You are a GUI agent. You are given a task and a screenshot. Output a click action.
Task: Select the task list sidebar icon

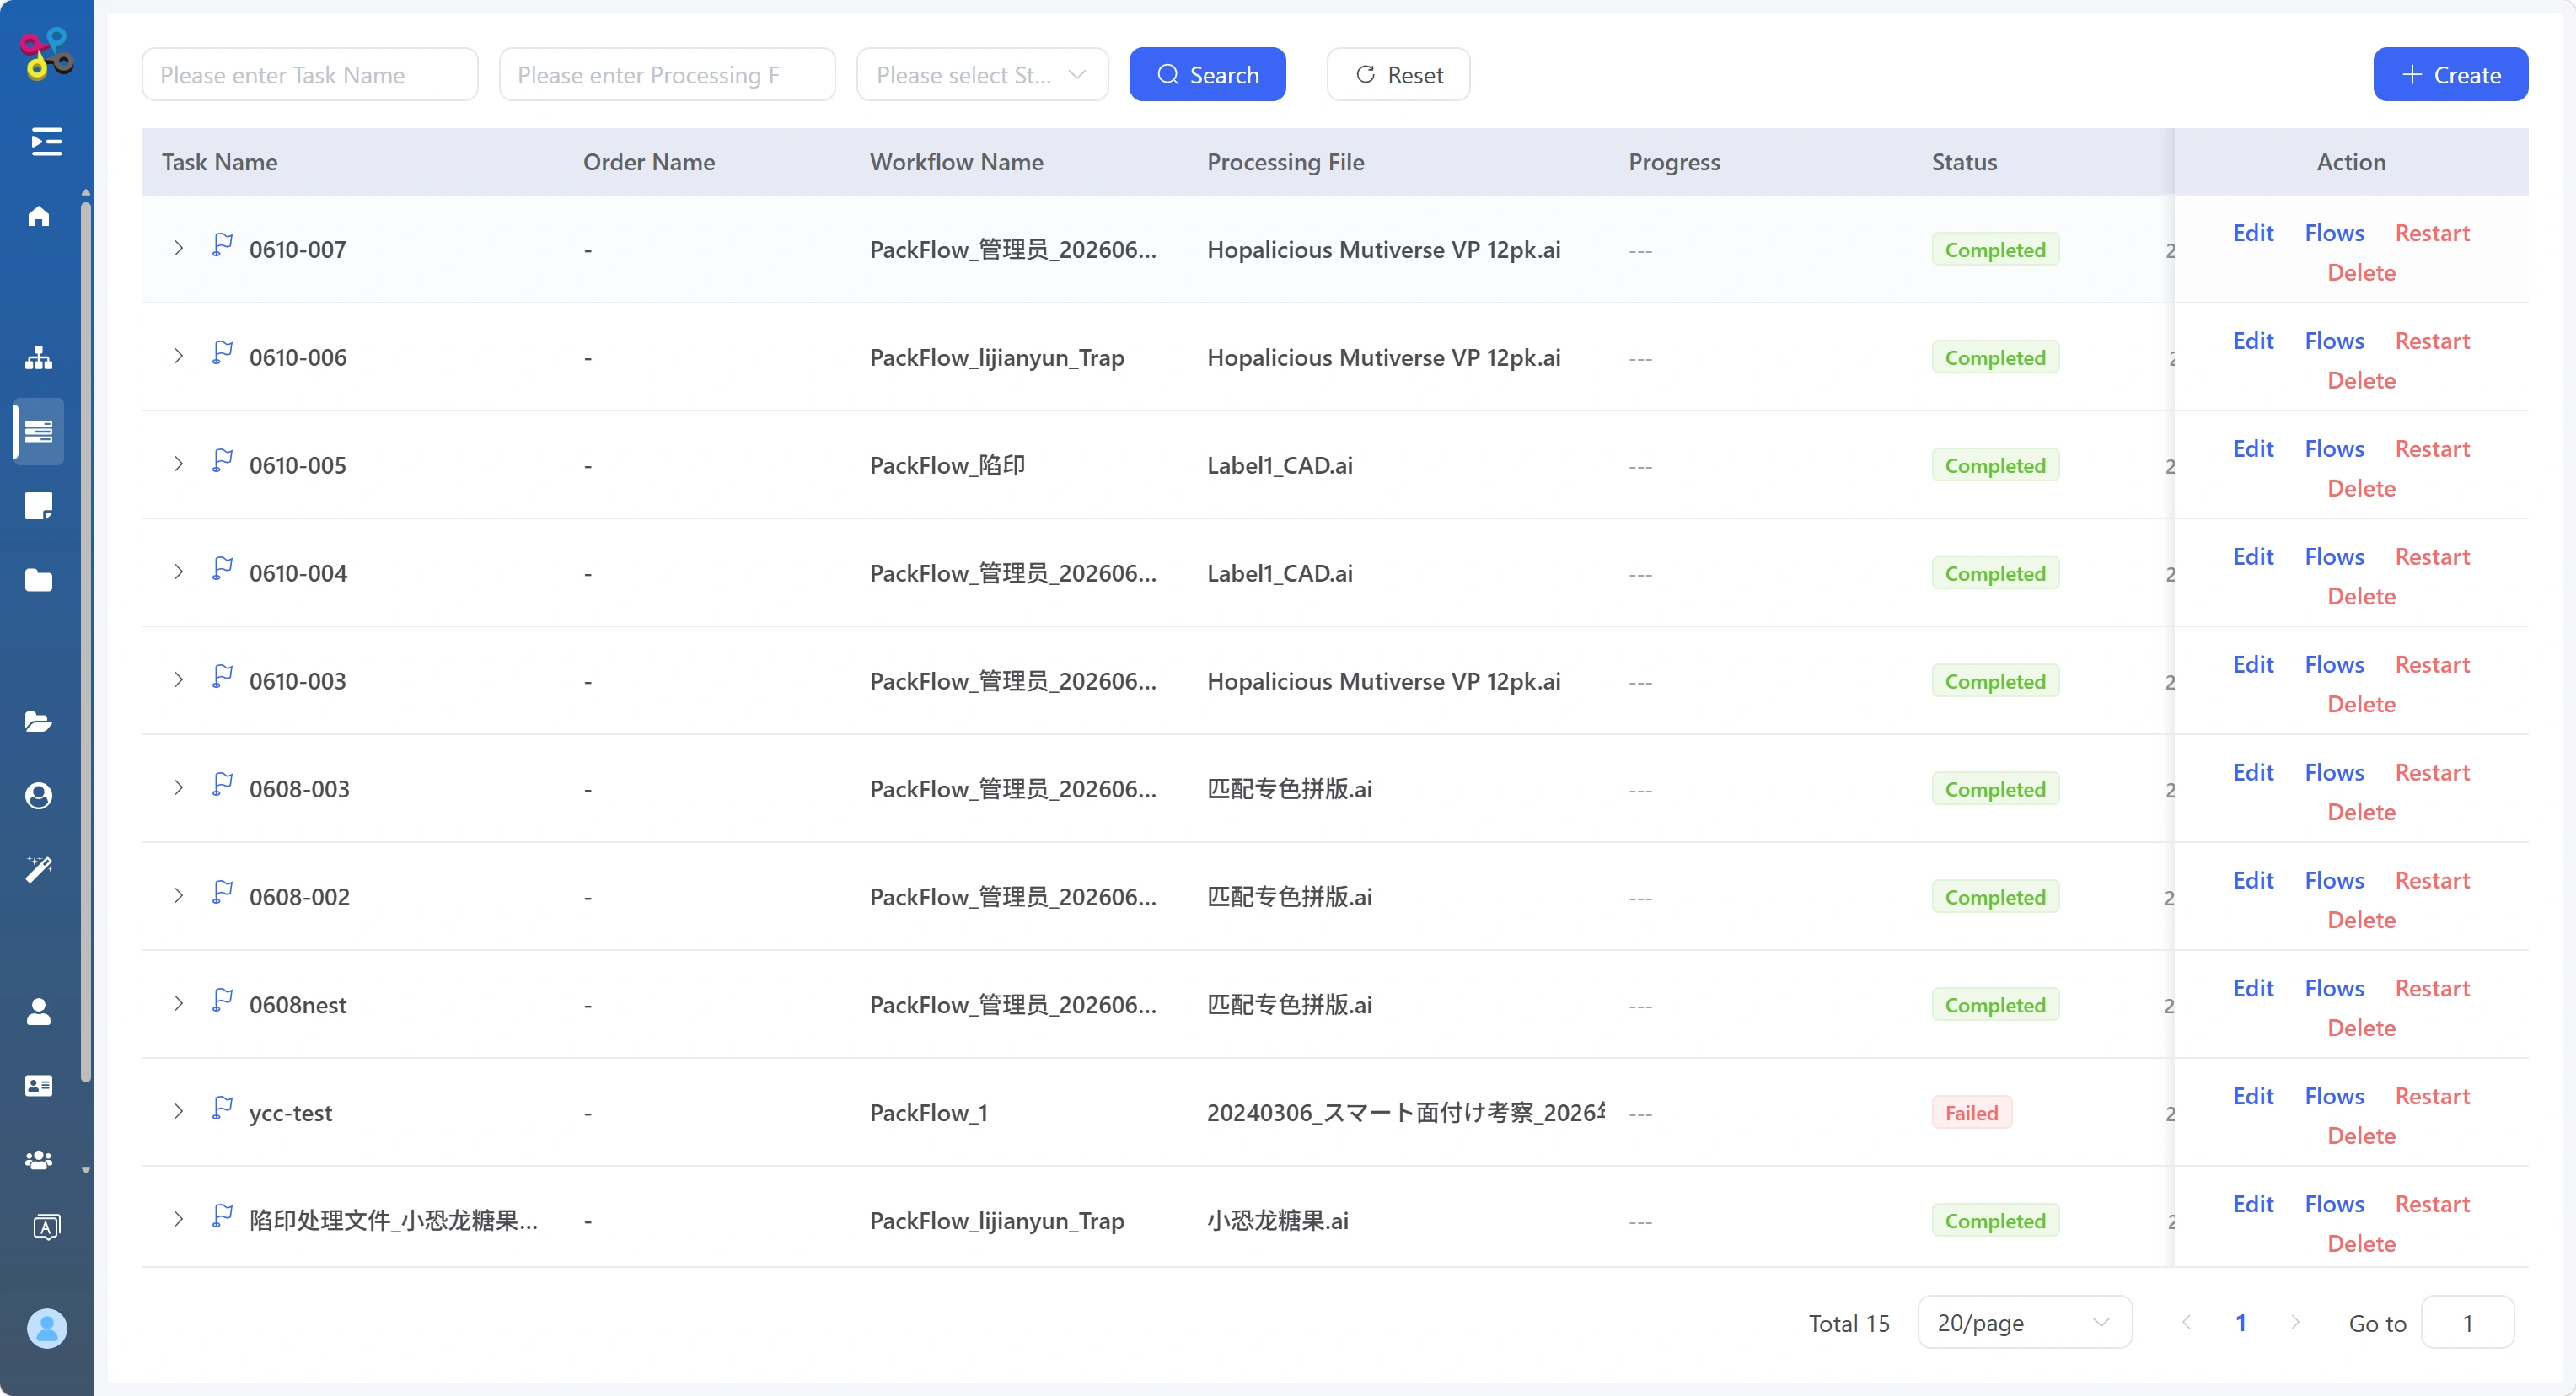tap(39, 431)
